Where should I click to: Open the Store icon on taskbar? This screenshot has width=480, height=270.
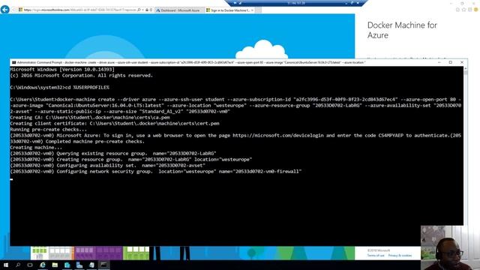67,265
